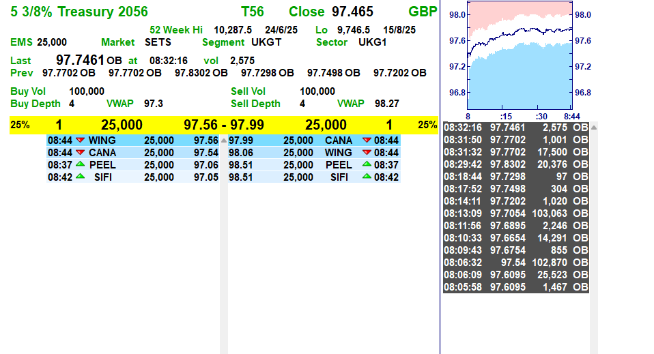Click the sell side VWAP 98.27
Screen dimensions: 654x354
pyautogui.click(x=387, y=104)
